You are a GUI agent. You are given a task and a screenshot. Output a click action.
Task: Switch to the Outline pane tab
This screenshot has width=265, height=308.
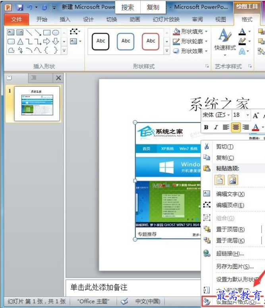tap(34, 78)
